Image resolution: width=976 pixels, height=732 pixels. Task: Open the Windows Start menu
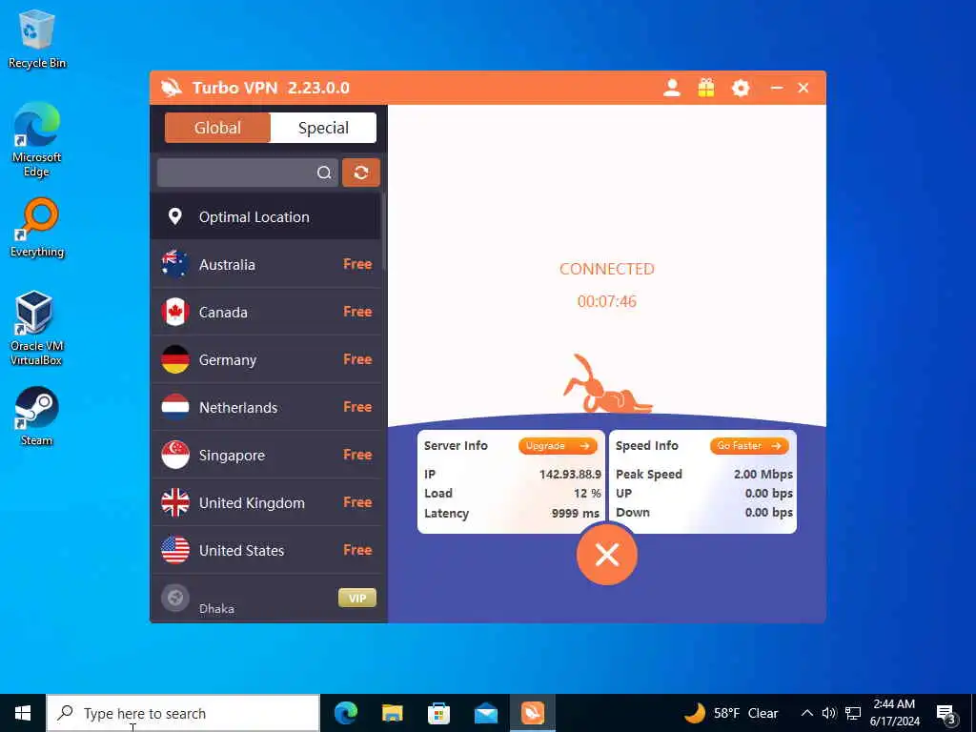23,713
